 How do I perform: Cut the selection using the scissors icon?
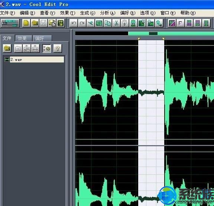pos(116,23)
